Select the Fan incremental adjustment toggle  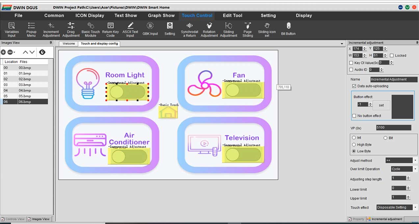[243, 90]
